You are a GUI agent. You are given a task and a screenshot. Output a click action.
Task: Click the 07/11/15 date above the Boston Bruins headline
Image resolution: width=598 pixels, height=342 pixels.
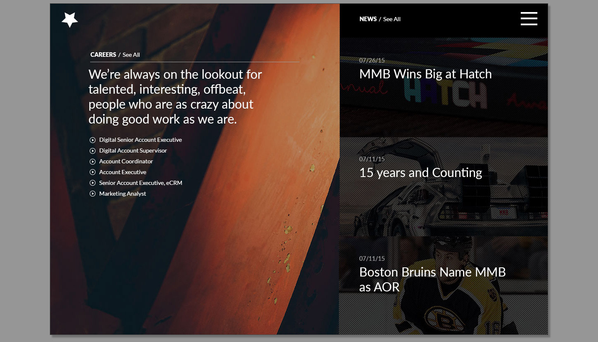click(372, 259)
